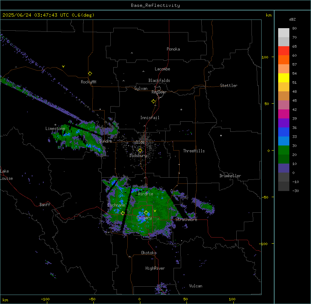
Task: Click the -30 value on the dBZ legend
Action: click(x=295, y=191)
